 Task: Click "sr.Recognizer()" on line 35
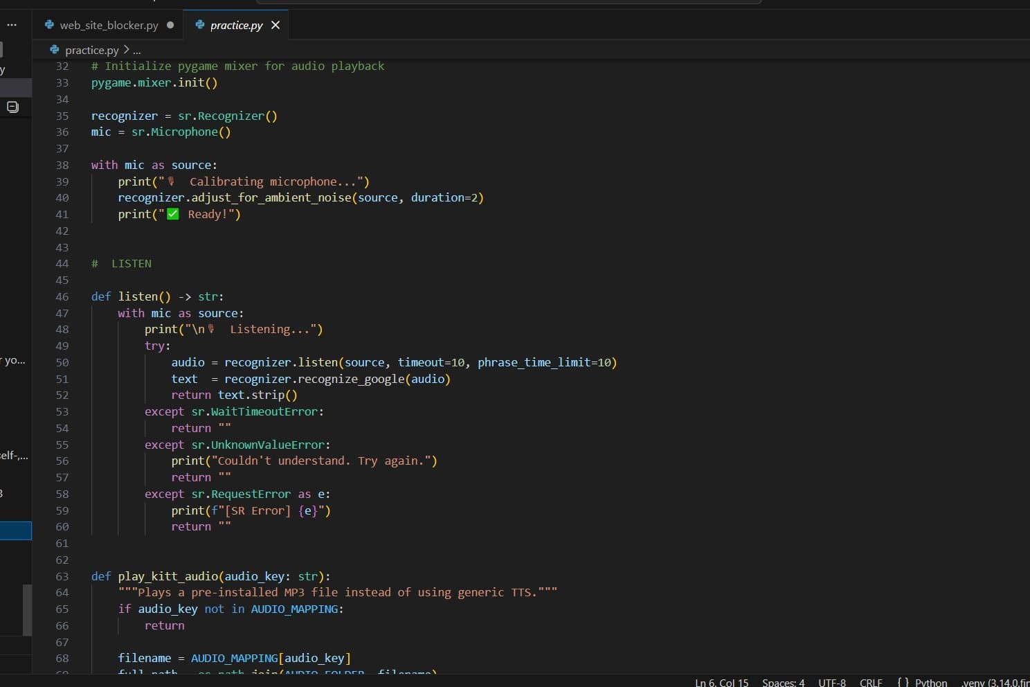[228, 116]
